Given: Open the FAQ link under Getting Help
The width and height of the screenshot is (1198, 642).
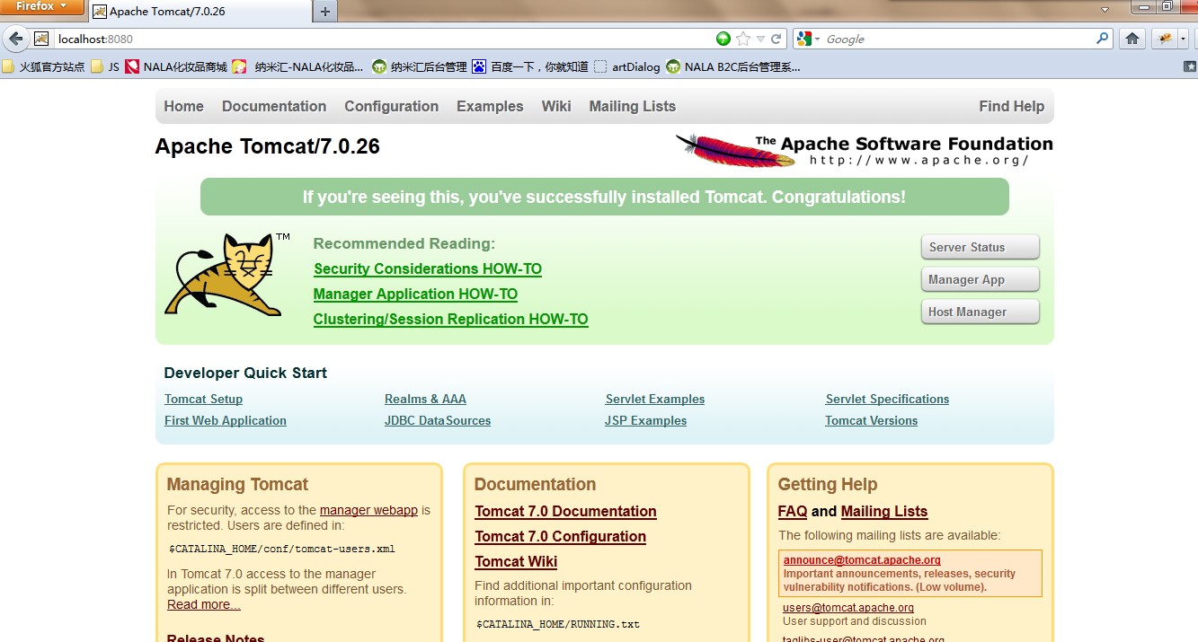Looking at the screenshot, I should point(793,512).
